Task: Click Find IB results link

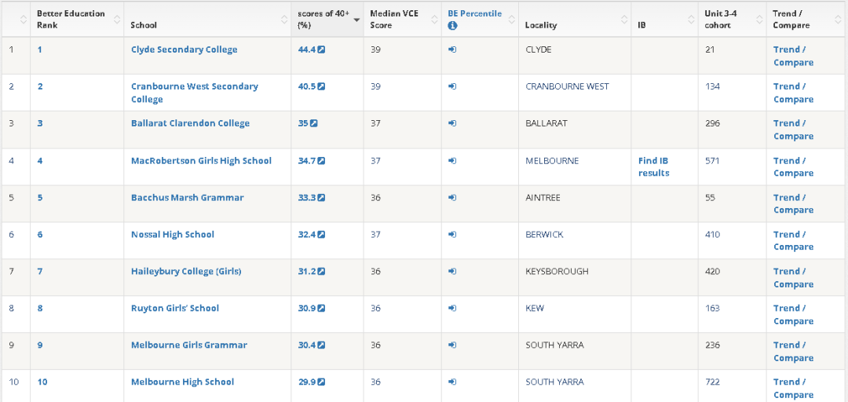Action: click(653, 166)
